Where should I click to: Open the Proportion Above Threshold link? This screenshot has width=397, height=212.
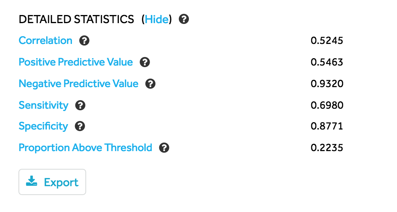point(85,148)
